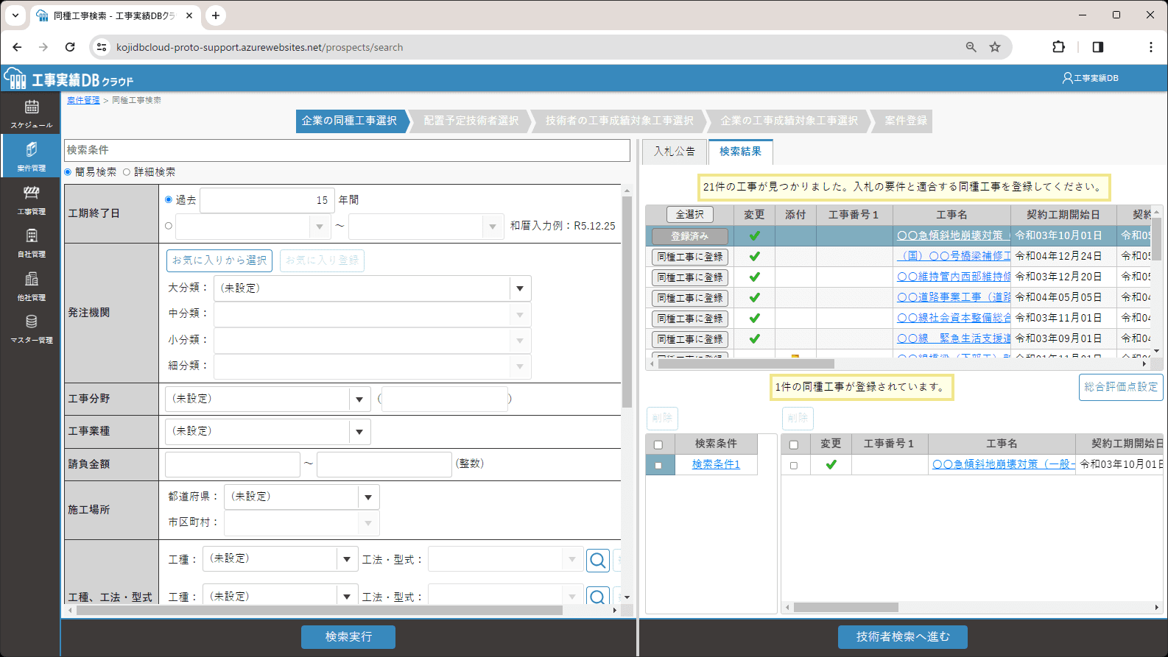Click 技術者検索へ進む button
Image resolution: width=1168 pixels, height=657 pixels.
(x=903, y=637)
